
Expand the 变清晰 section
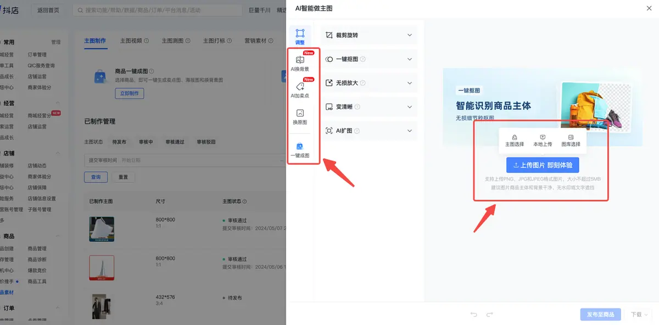click(x=410, y=107)
